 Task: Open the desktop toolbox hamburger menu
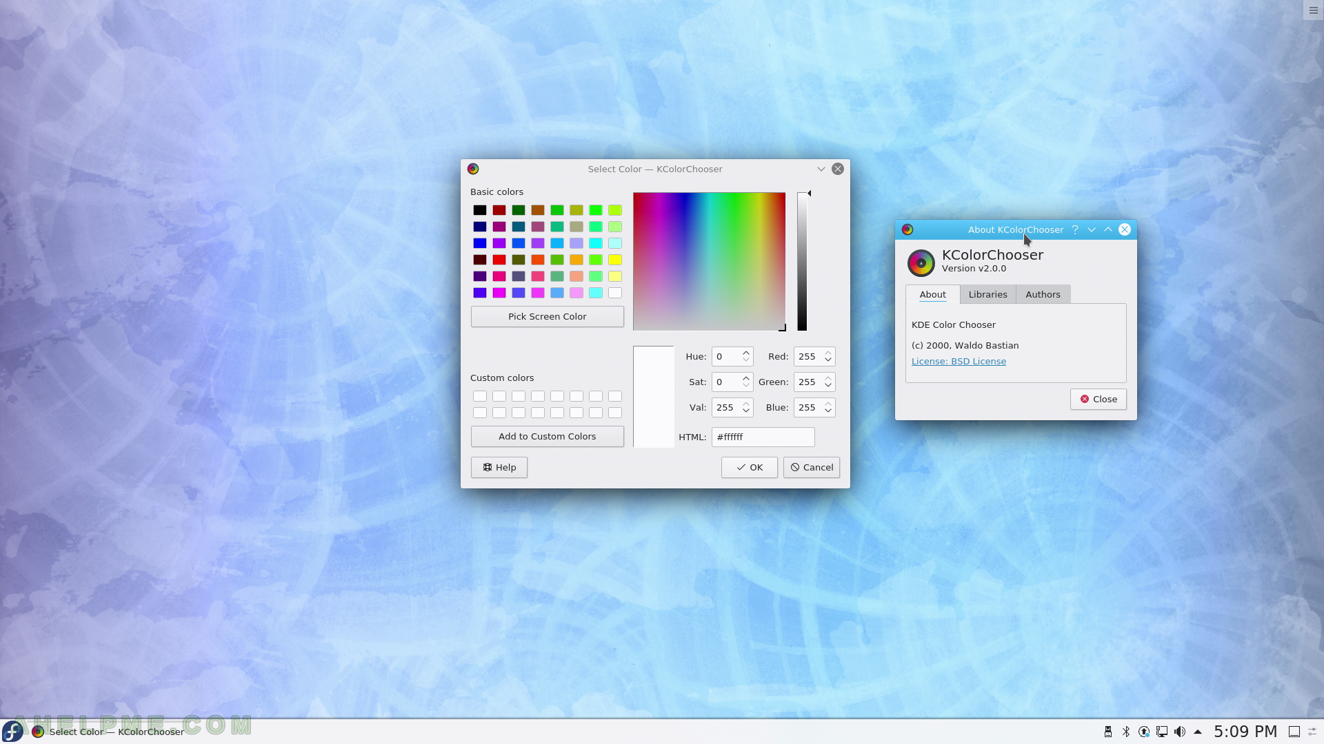pos(1313,10)
